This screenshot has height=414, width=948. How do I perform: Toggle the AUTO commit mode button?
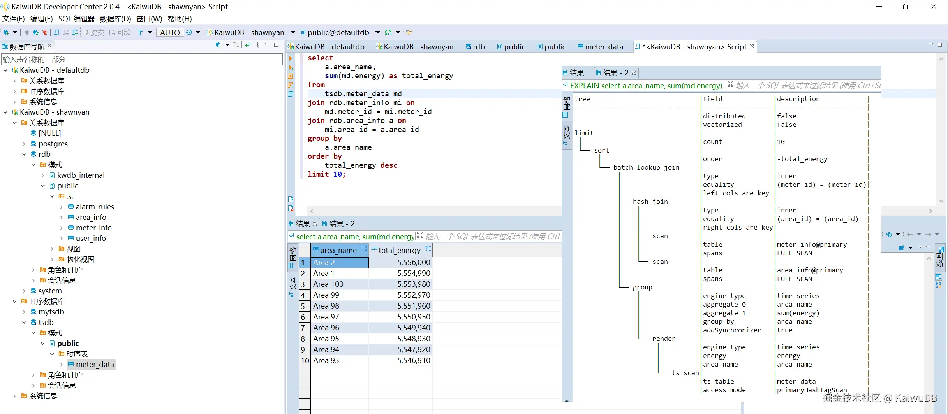click(x=170, y=33)
